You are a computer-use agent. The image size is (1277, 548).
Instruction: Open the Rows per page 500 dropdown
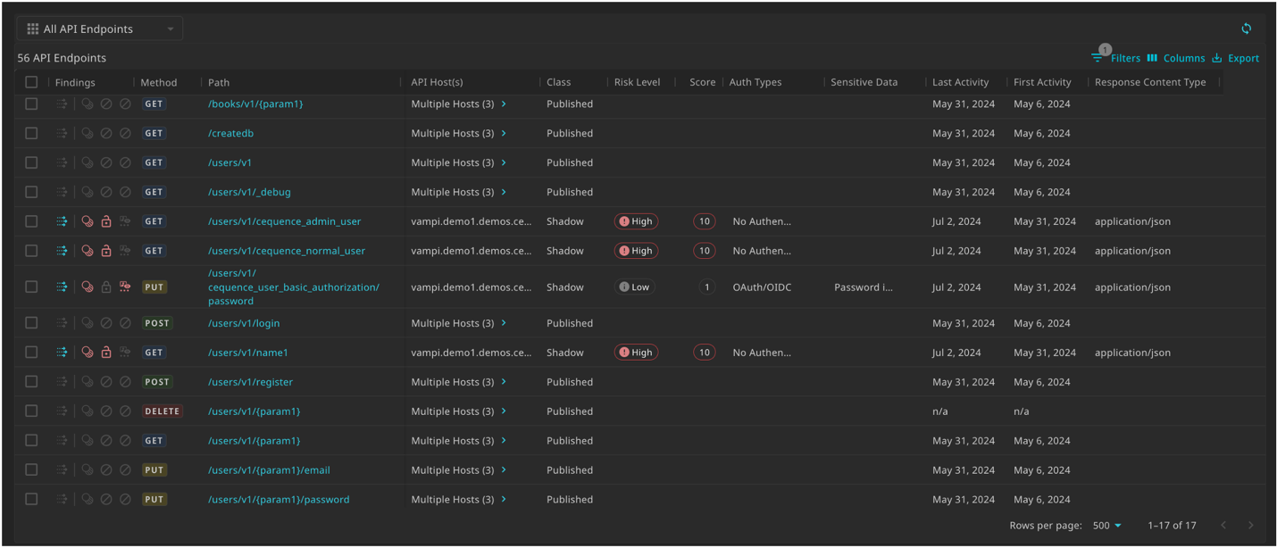[x=1107, y=526]
